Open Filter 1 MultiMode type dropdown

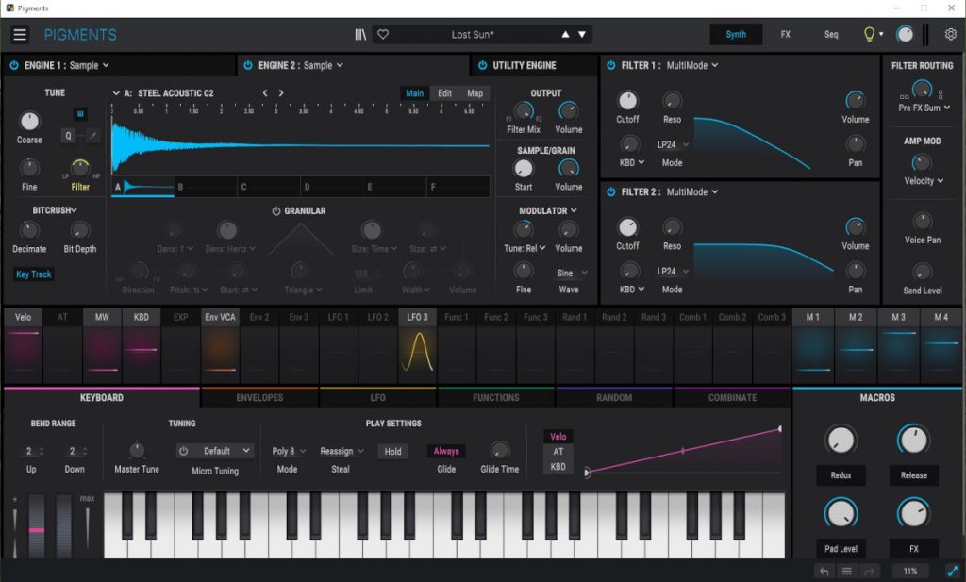(691, 65)
